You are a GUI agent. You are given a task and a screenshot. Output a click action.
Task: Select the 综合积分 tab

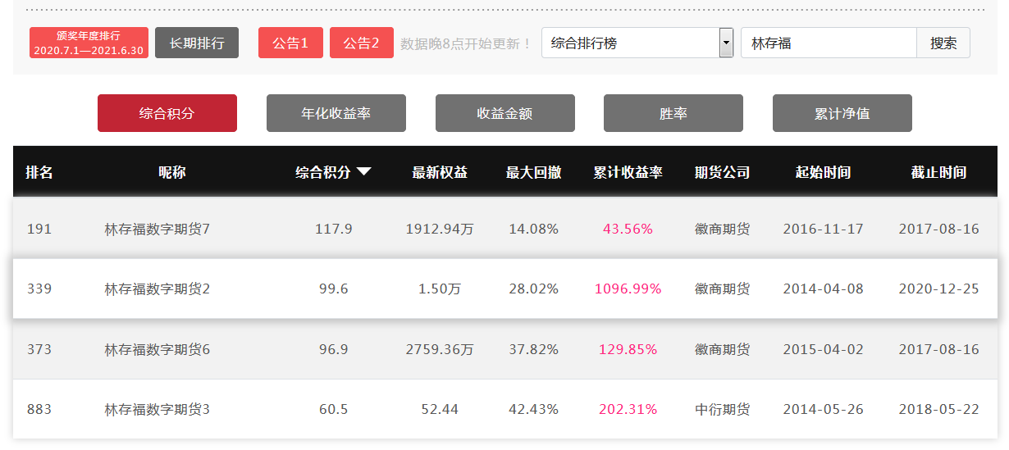pos(167,113)
